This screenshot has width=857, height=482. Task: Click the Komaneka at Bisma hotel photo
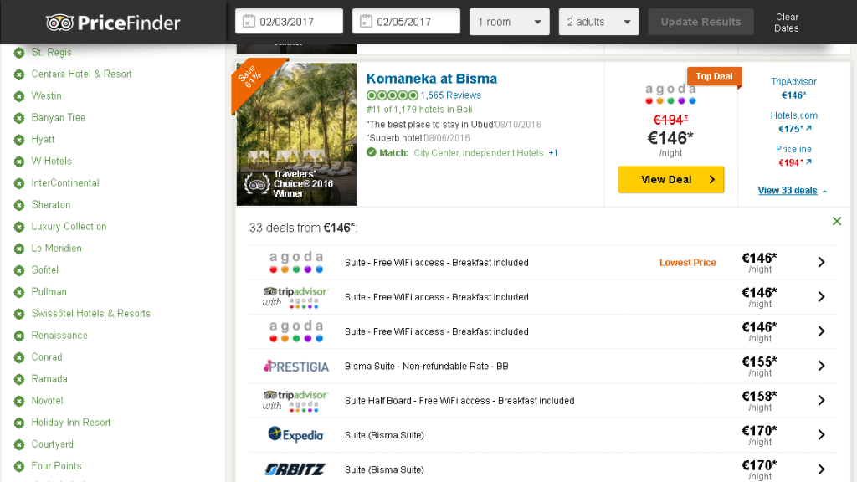[296, 134]
